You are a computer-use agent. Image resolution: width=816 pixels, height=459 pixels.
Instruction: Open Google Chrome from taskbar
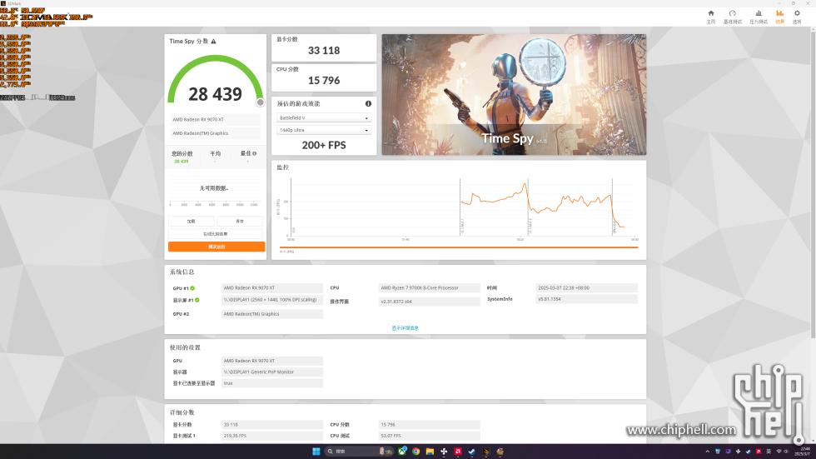[415, 452]
